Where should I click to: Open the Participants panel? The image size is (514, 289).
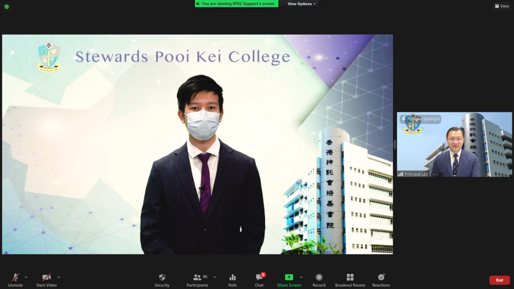tap(197, 280)
